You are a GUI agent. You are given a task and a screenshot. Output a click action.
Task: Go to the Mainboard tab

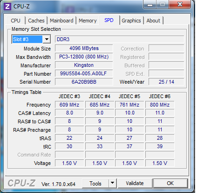[61, 21]
